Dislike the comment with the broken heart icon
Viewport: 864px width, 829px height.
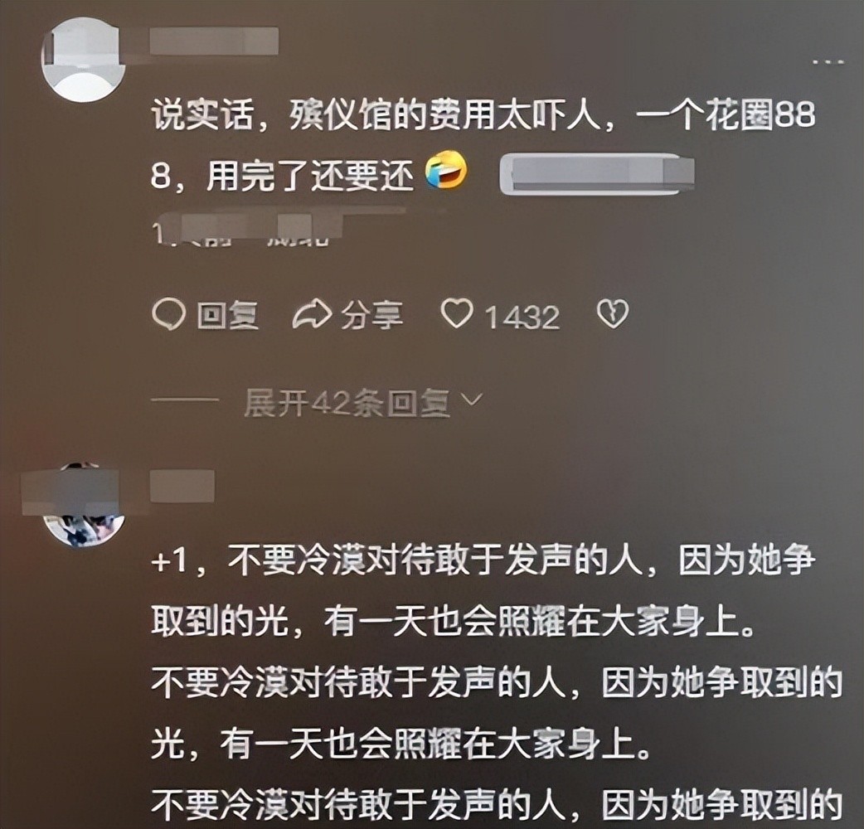point(613,314)
